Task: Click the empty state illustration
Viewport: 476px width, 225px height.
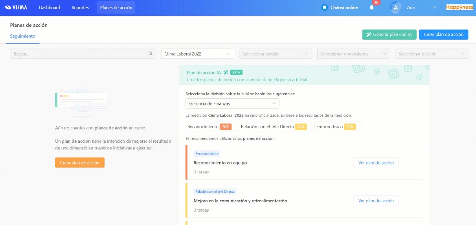Action: pos(82,102)
